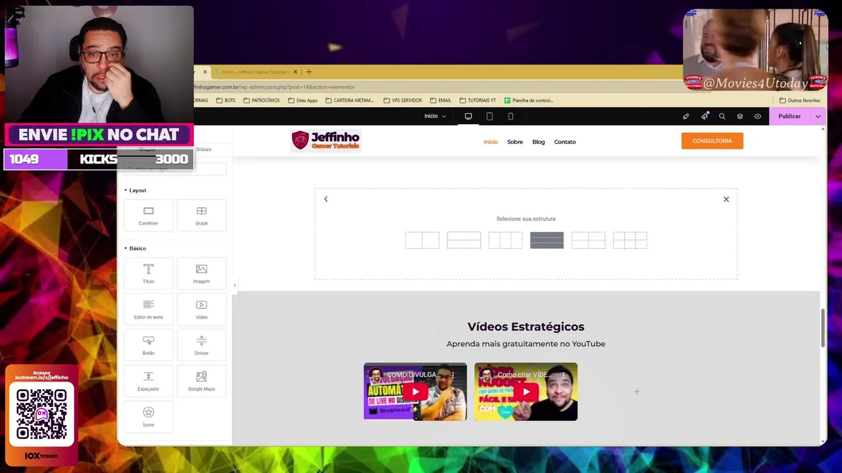Pick the Título widget
The width and height of the screenshot is (842, 473).
(x=149, y=273)
